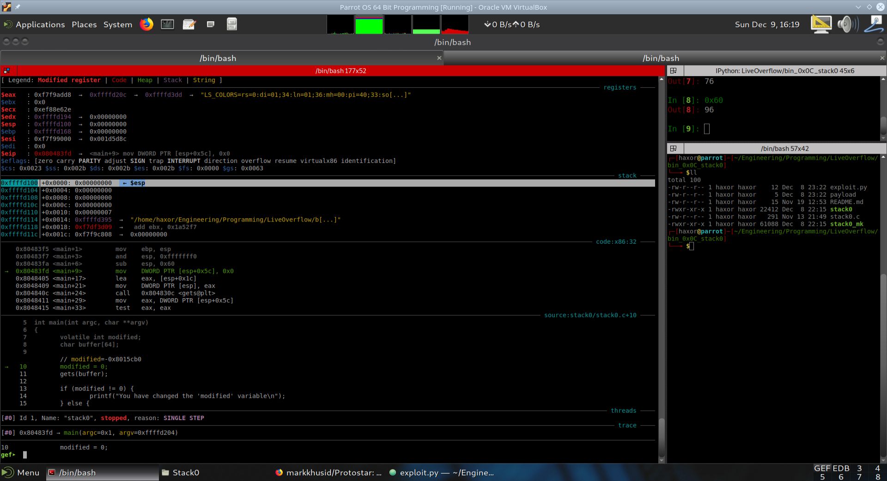The image size is (887, 481).
Task: Switch to the left /bin/bash tab
Action: coord(218,58)
